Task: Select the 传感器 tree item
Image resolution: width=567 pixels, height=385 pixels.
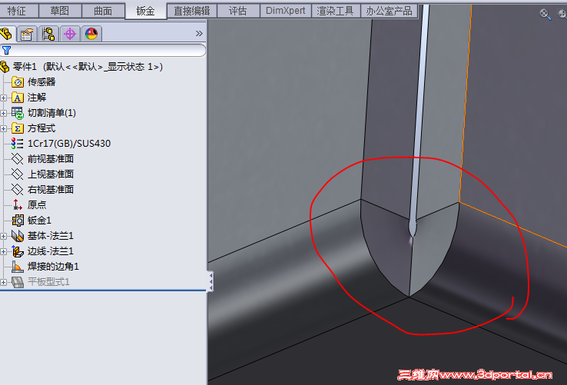Action: [x=41, y=82]
